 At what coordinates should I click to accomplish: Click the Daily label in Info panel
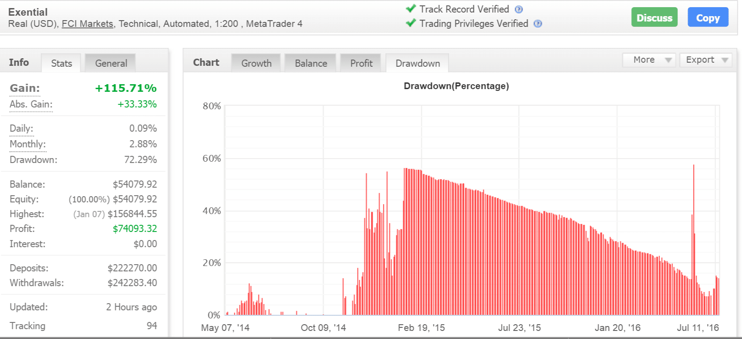[x=21, y=129]
